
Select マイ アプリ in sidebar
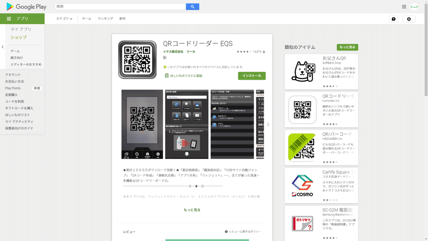pos(21,29)
